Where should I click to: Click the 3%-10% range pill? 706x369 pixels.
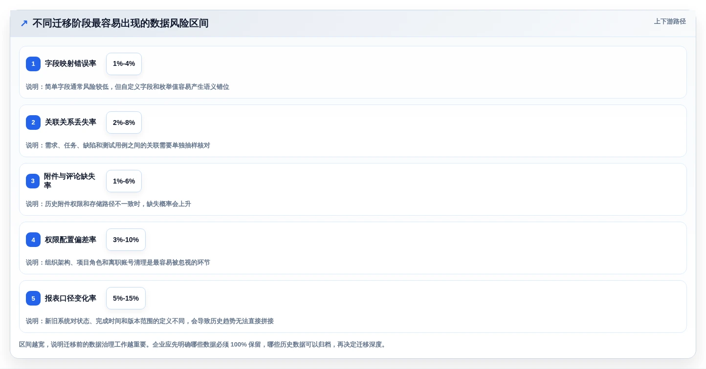126,240
